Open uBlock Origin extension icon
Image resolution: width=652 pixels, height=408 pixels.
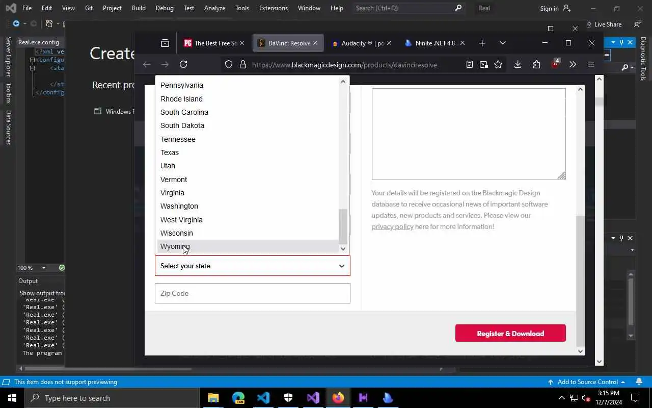[x=555, y=64]
